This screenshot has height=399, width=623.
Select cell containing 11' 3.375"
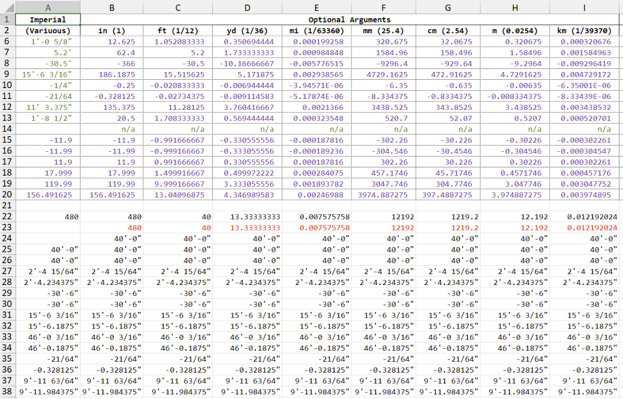48,107
